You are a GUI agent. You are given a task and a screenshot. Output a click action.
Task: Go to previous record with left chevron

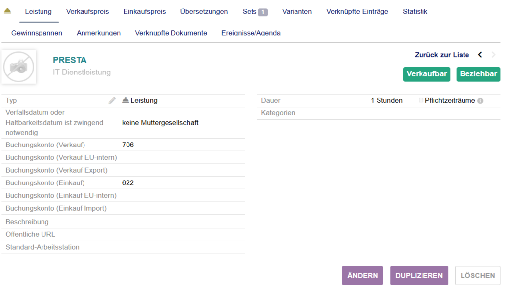tap(480, 55)
